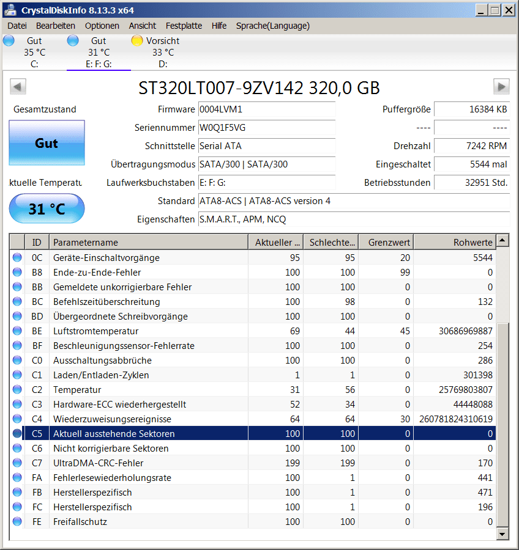Viewport: 519px width, 550px height.
Task: Click the Laufwerksbuchstaben field E: F: G:
Action: pos(267,182)
